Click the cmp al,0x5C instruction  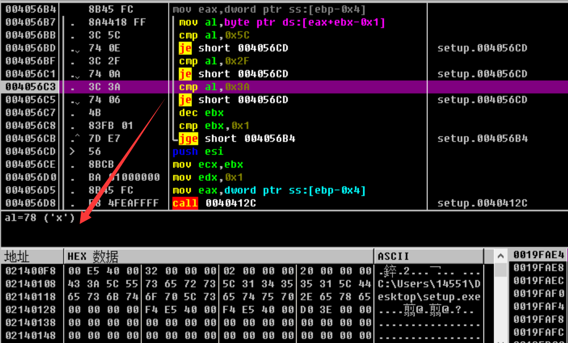[214, 36]
